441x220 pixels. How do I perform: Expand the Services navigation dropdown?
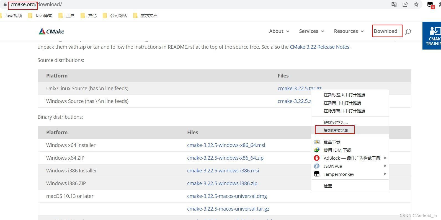[x=311, y=31]
